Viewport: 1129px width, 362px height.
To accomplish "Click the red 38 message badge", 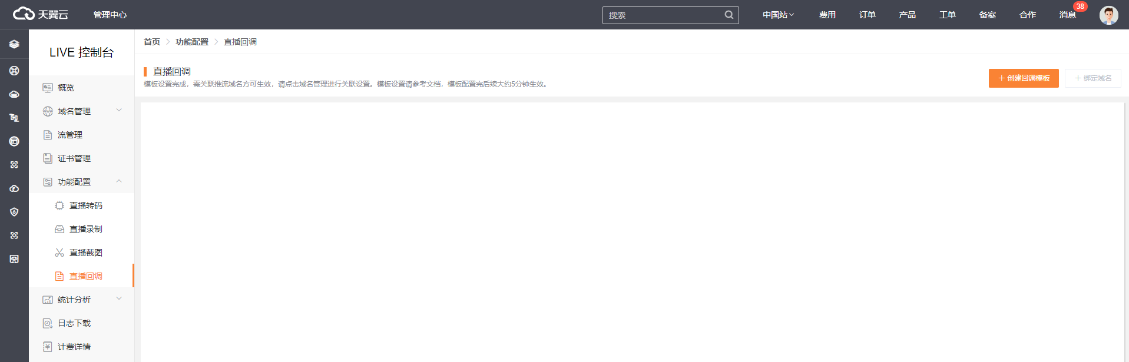I will (x=1080, y=6).
